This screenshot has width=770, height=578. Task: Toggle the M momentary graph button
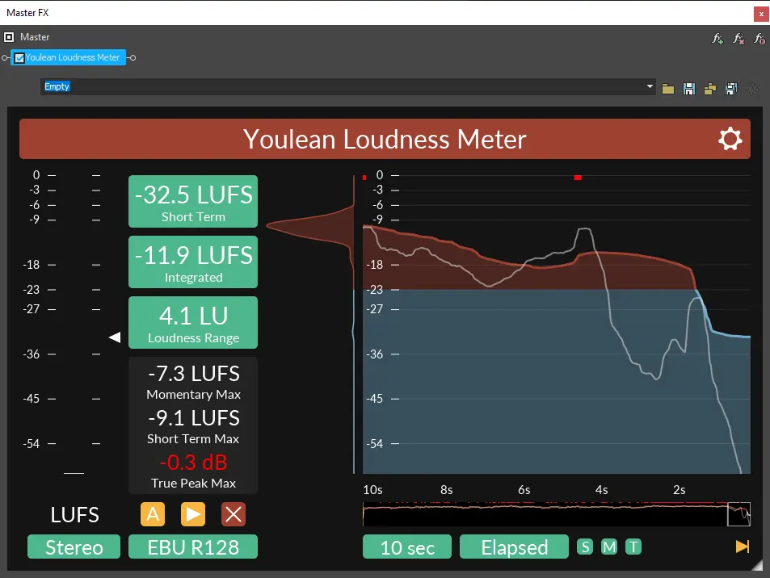click(609, 547)
